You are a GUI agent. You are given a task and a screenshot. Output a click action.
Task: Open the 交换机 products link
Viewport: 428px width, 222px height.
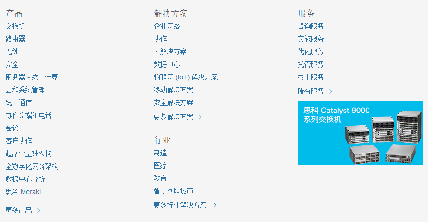coord(16,26)
